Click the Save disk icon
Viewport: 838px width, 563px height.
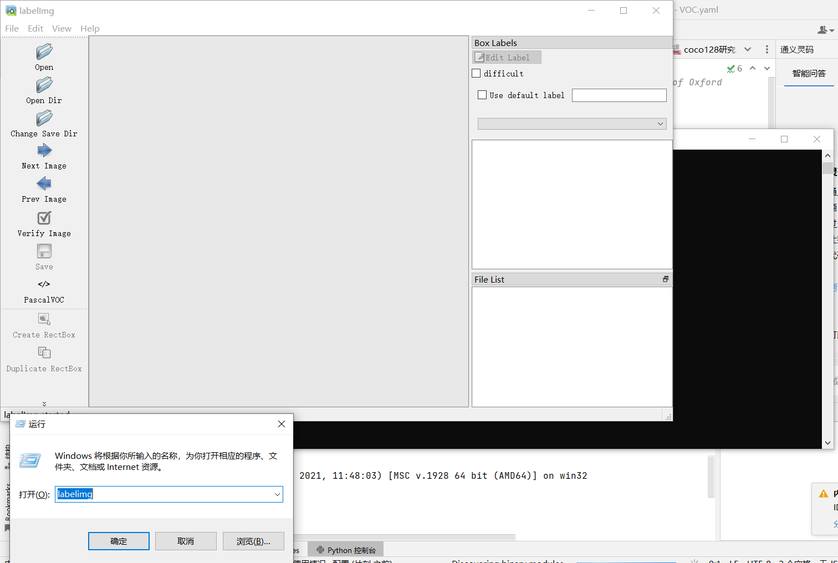pyautogui.click(x=44, y=252)
